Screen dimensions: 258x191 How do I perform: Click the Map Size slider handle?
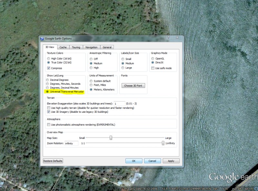111,138
